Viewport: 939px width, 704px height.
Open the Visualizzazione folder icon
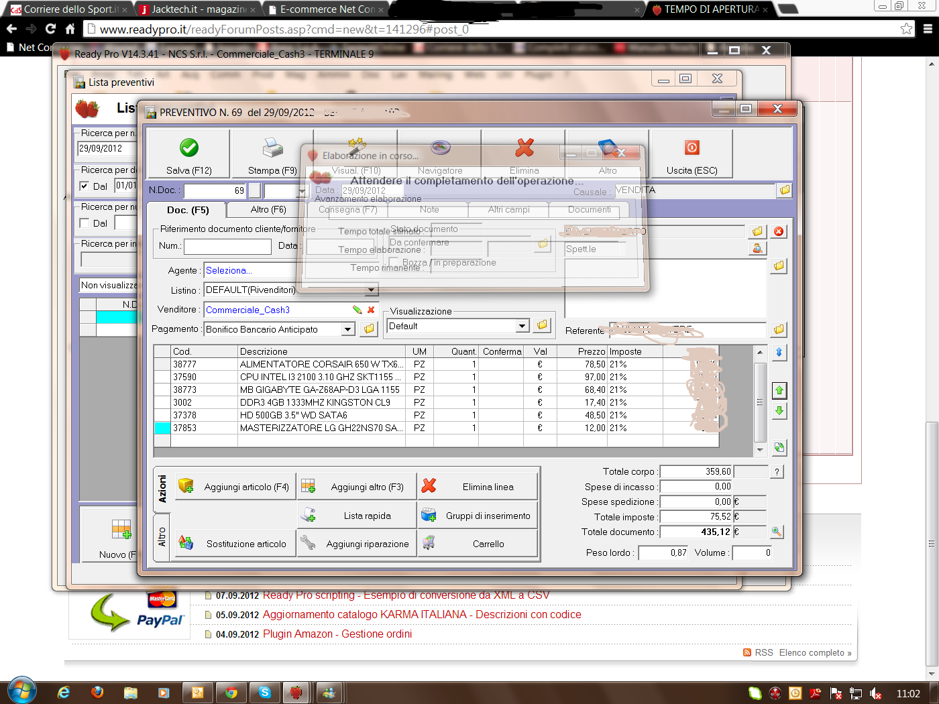pyautogui.click(x=542, y=325)
